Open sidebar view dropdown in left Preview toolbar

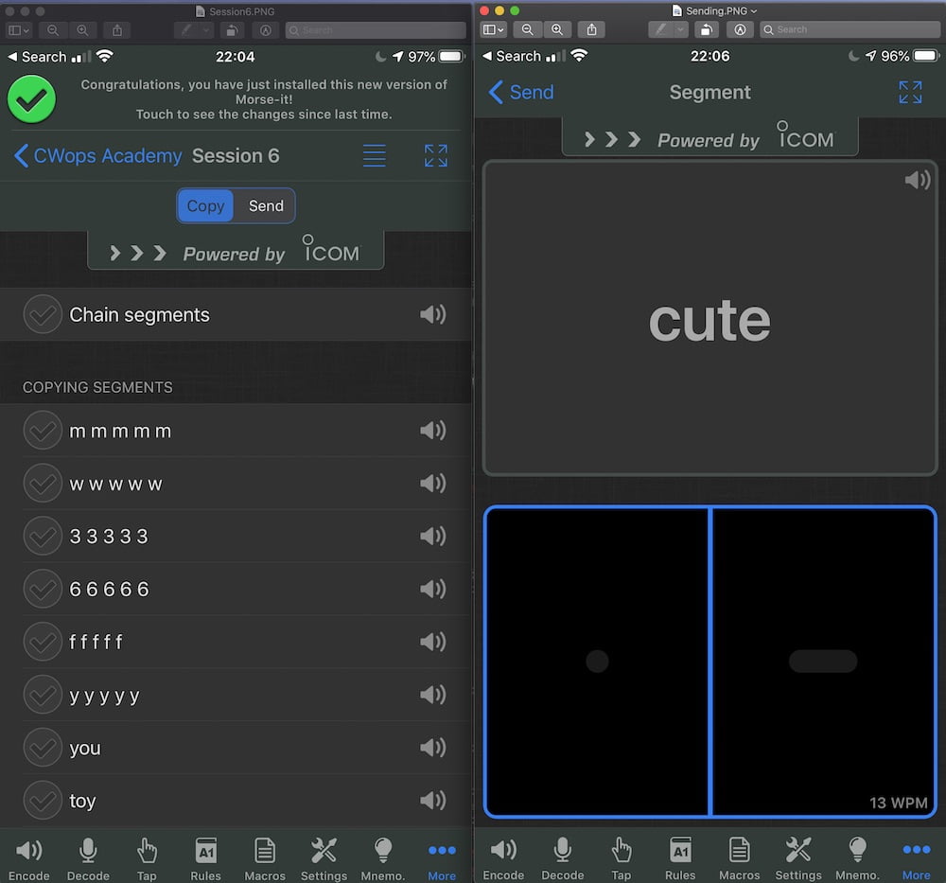(18, 30)
